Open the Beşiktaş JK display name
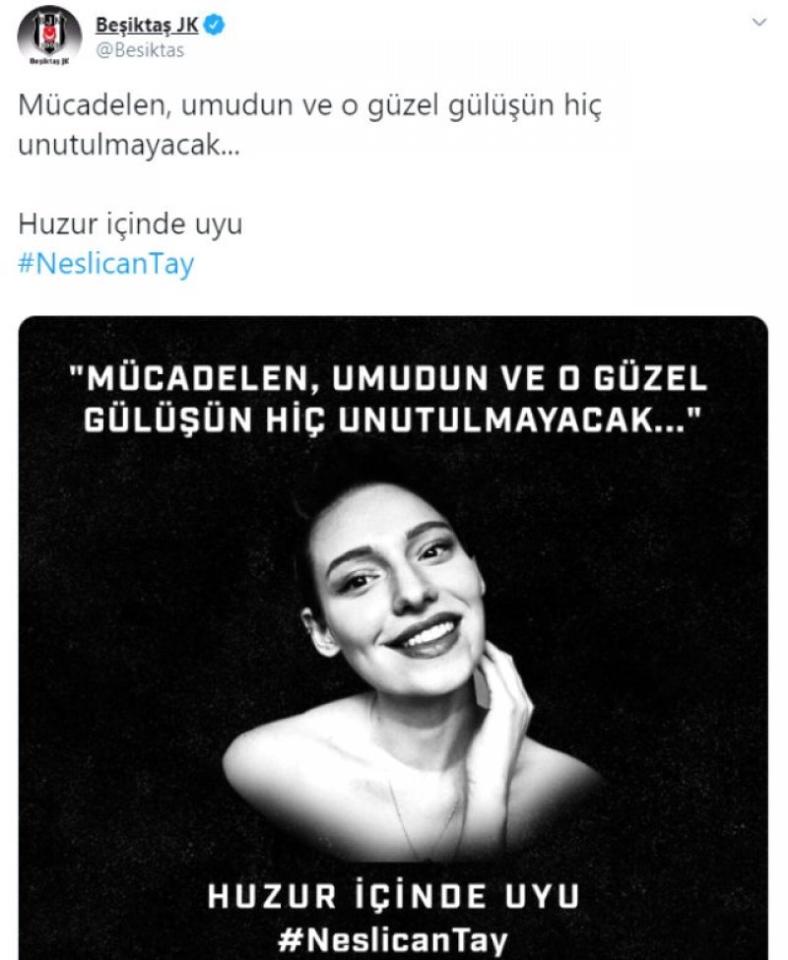788x960 pixels. (x=147, y=25)
